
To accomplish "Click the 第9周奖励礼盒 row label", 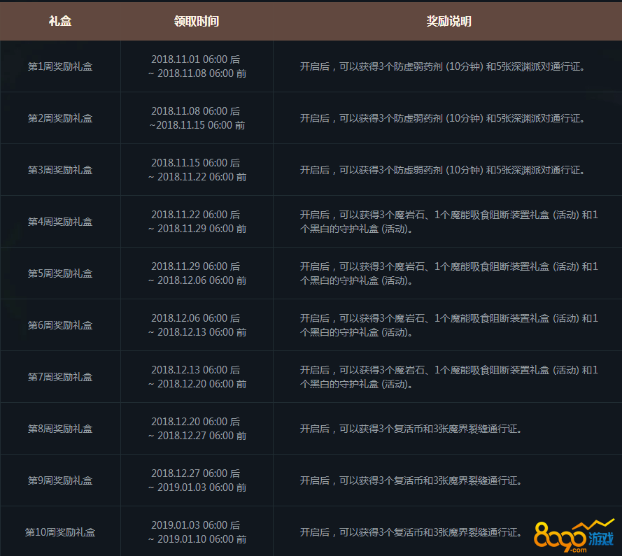I will (x=60, y=480).
